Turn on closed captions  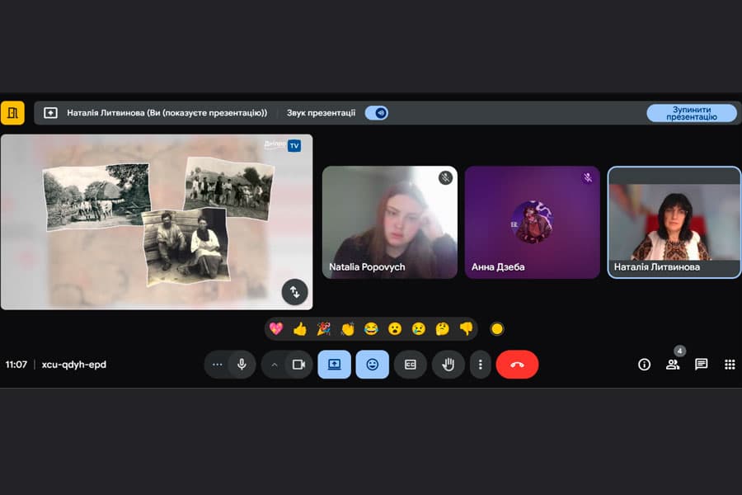point(411,365)
